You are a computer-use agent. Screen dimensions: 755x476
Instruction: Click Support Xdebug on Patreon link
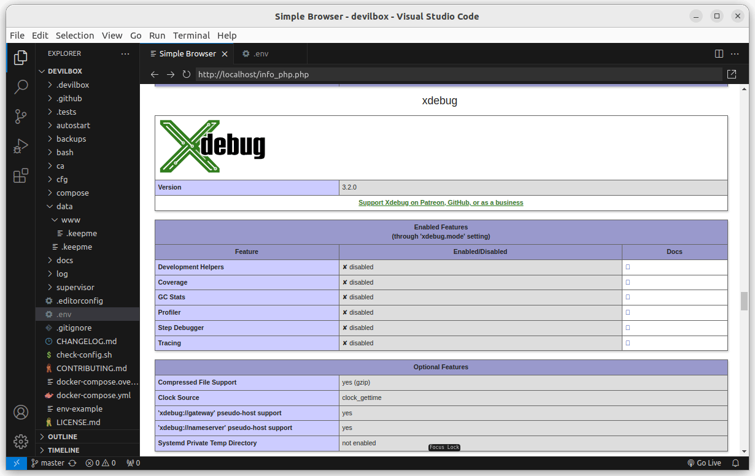[441, 202]
